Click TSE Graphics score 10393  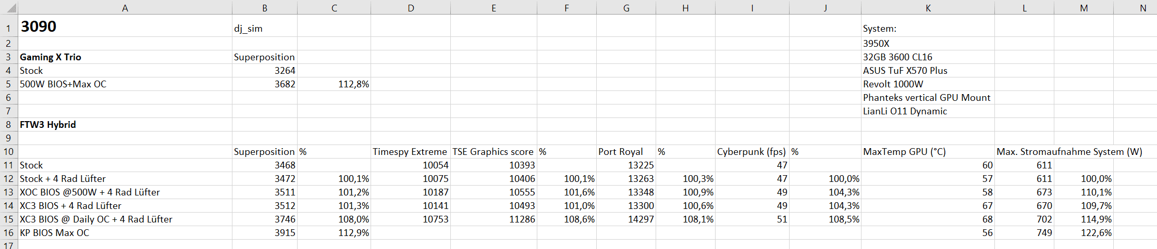494,165
